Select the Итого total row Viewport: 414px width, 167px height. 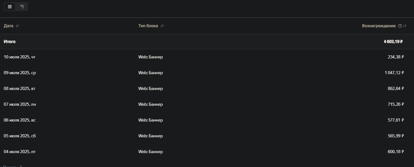click(x=207, y=42)
